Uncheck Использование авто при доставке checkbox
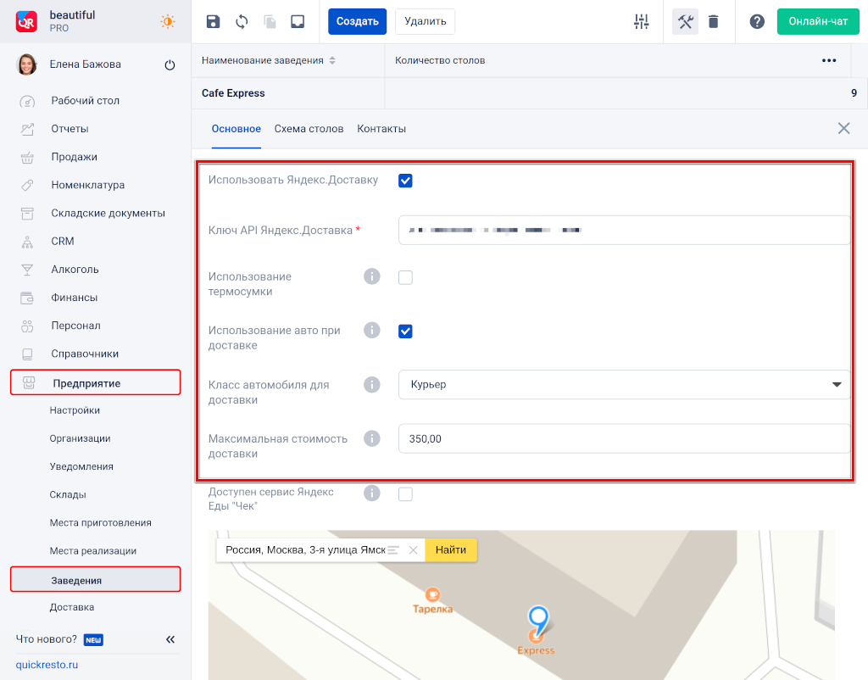 (405, 332)
